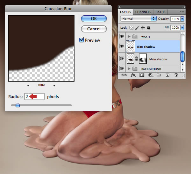The height and width of the screenshot is (174, 191).
Task: Select the Main shadow layer thumbnail
Action: [131, 59]
